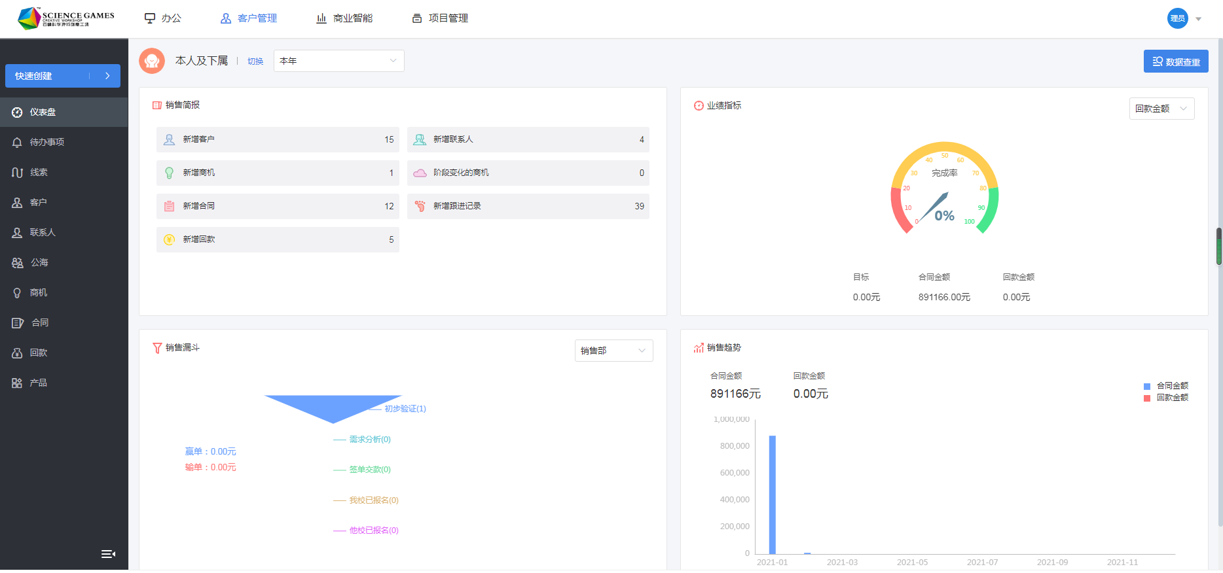
Task: Collapse the sidebar with the bottom menu icon
Action: click(108, 554)
